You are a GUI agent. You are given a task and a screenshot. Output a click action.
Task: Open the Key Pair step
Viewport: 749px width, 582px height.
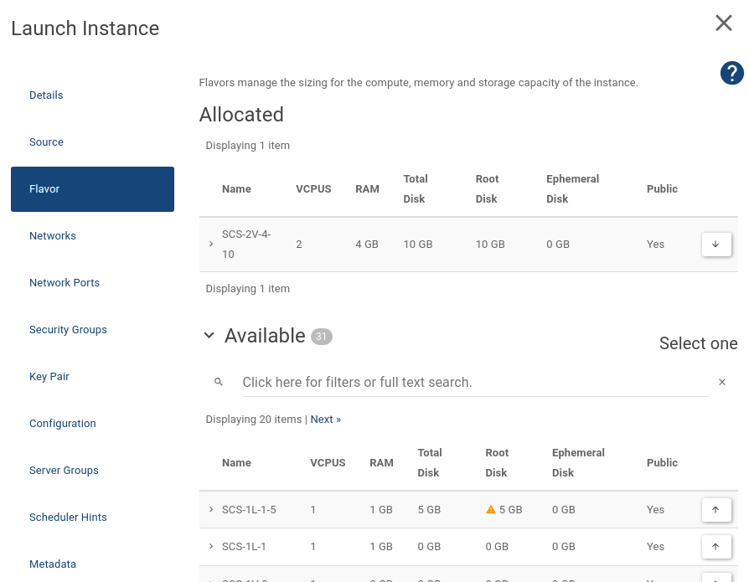[x=49, y=377]
